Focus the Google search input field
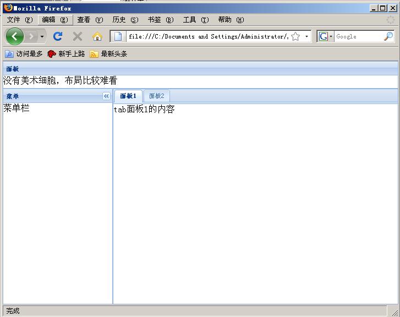400x317 pixels. pyautogui.click(x=358, y=36)
